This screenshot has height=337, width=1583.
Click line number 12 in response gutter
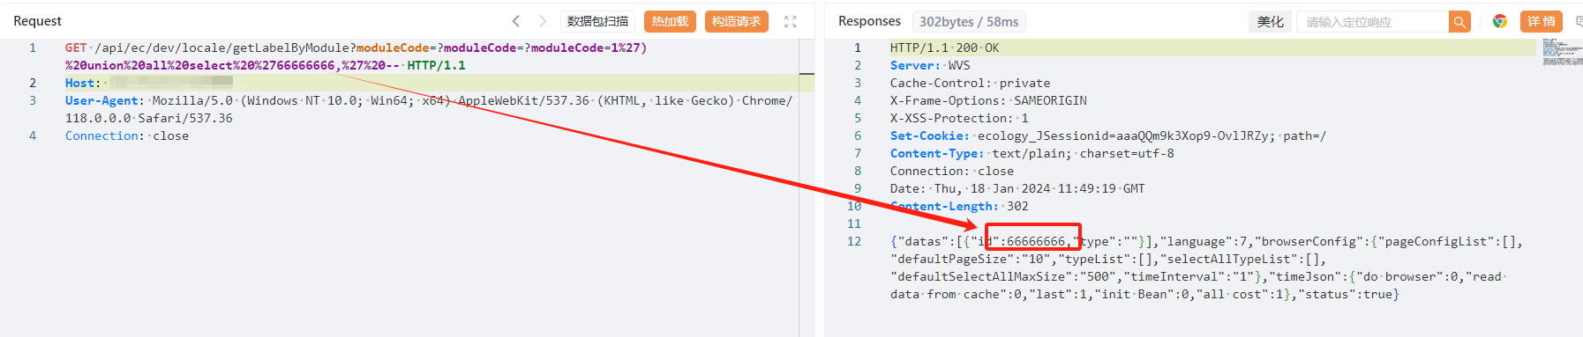[x=854, y=241]
